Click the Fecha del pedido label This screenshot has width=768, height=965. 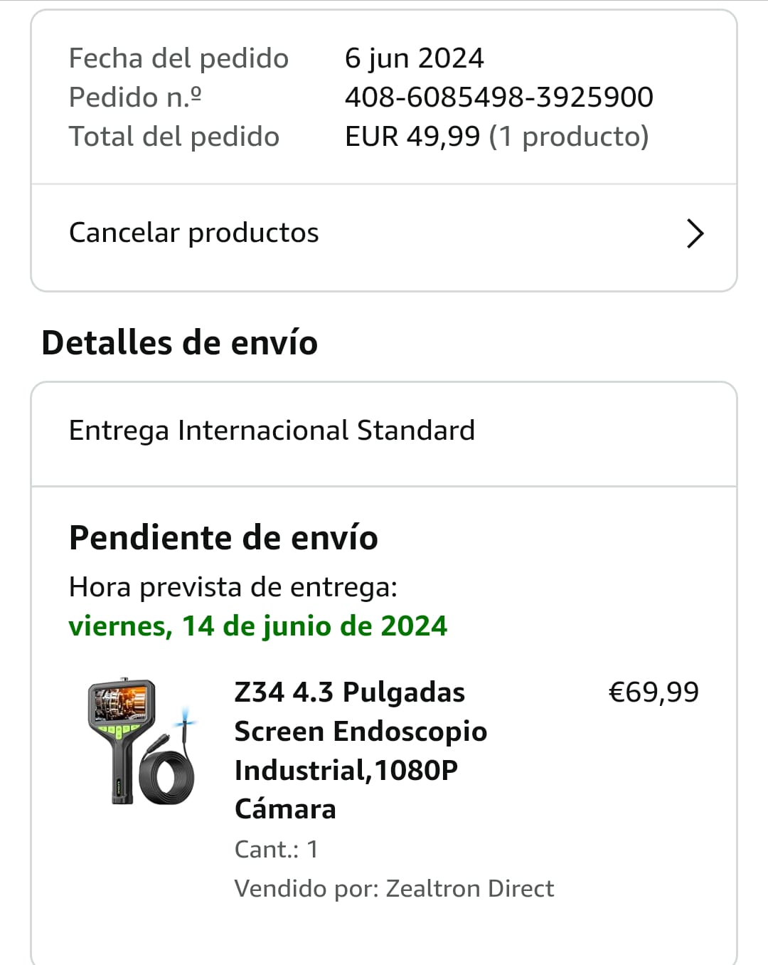(178, 58)
